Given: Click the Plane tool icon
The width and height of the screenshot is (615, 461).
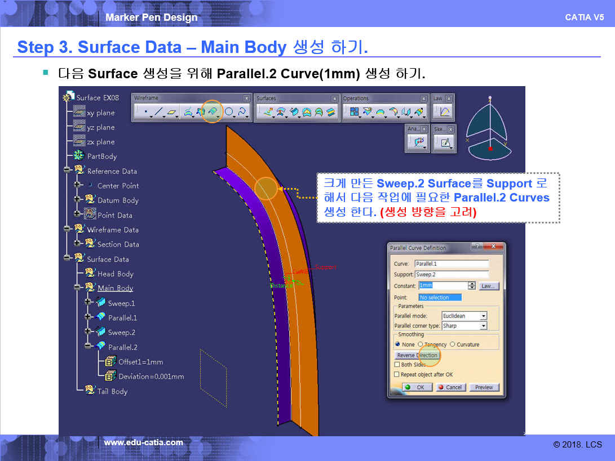Looking at the screenshot, I should [172, 113].
